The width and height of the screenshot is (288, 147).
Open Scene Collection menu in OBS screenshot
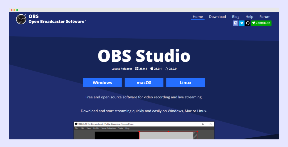point(109,128)
